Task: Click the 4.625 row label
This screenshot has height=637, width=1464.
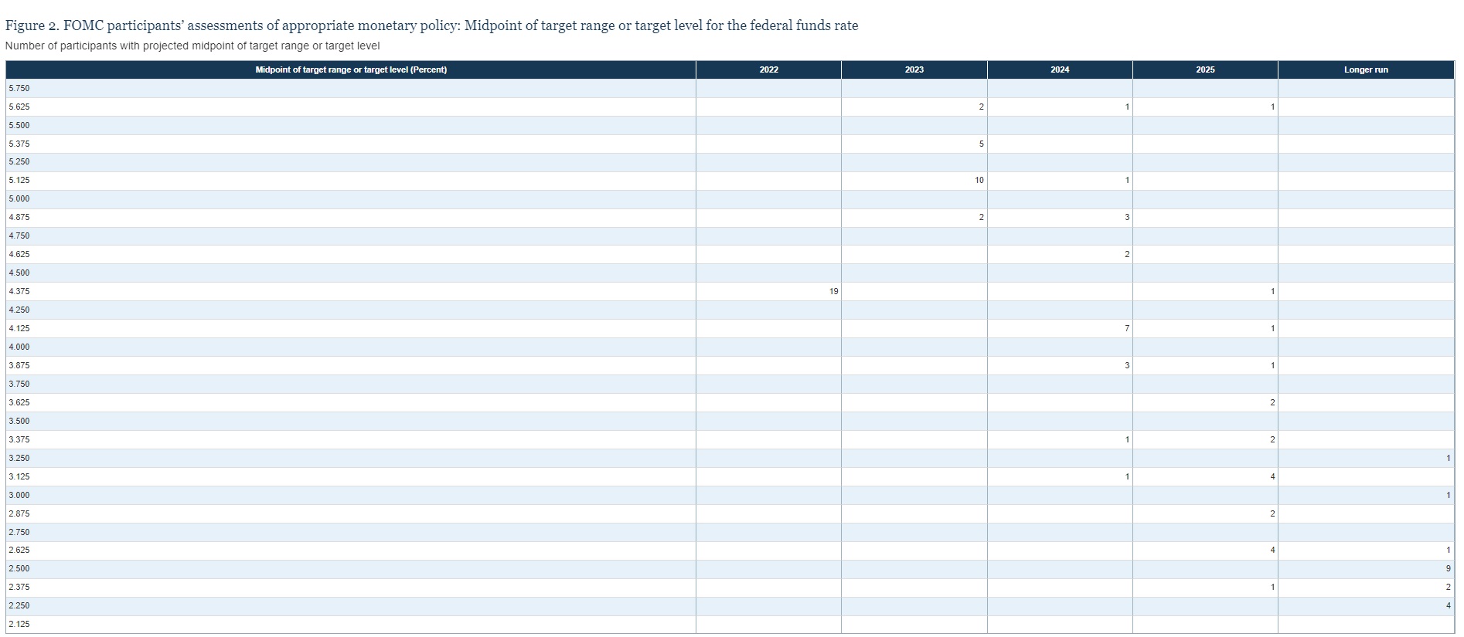Action: coord(19,254)
